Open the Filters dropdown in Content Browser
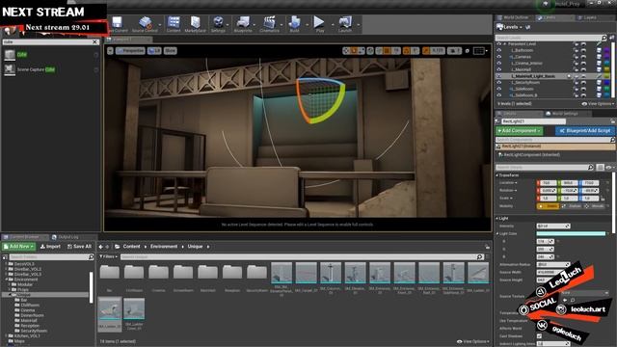This screenshot has width=617, height=347. pos(108,257)
